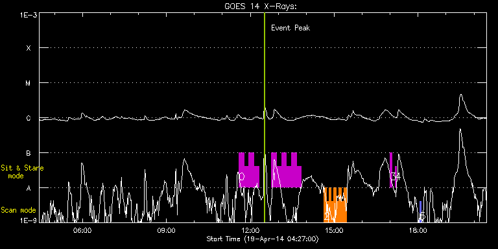Screen dimensions: 498x249
Task: Click the green Event Peak vertical line
Action: (265, 117)
